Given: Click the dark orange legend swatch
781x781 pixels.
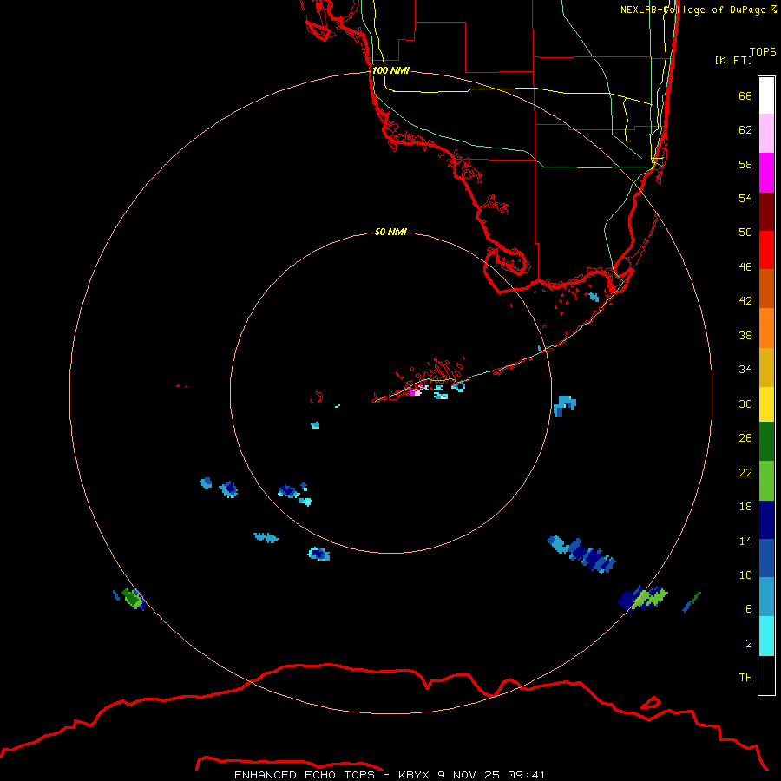Looking at the screenshot, I should (x=766, y=288).
